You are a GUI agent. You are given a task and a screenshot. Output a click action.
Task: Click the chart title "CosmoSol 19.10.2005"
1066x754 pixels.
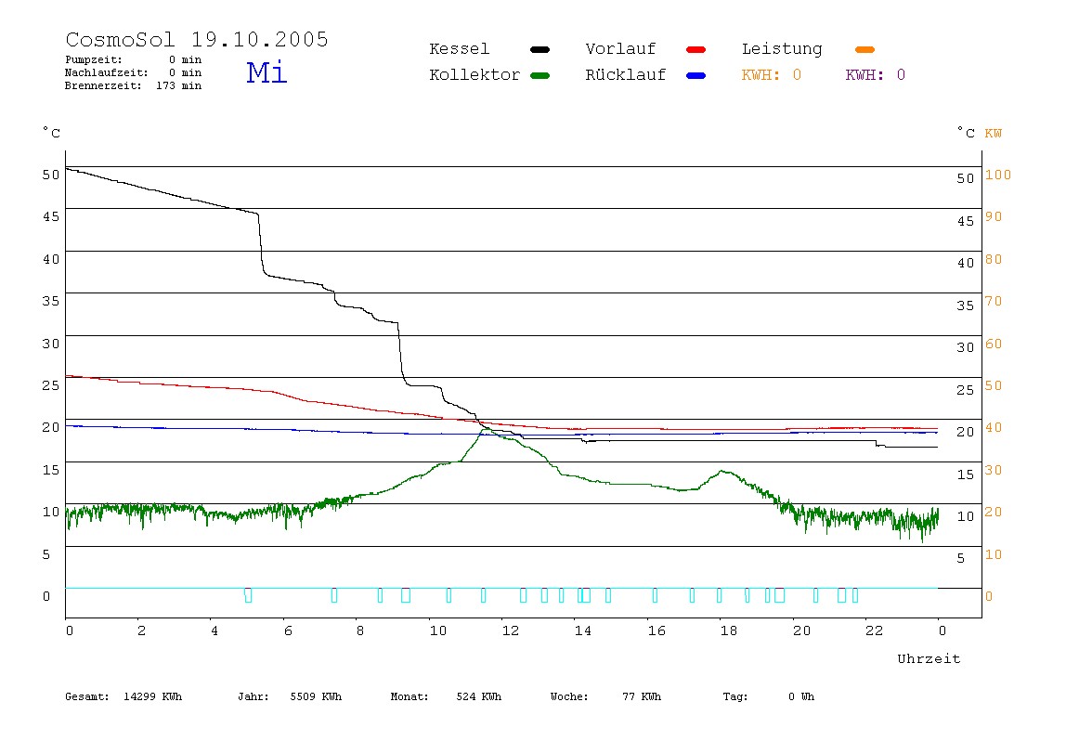click(x=197, y=39)
